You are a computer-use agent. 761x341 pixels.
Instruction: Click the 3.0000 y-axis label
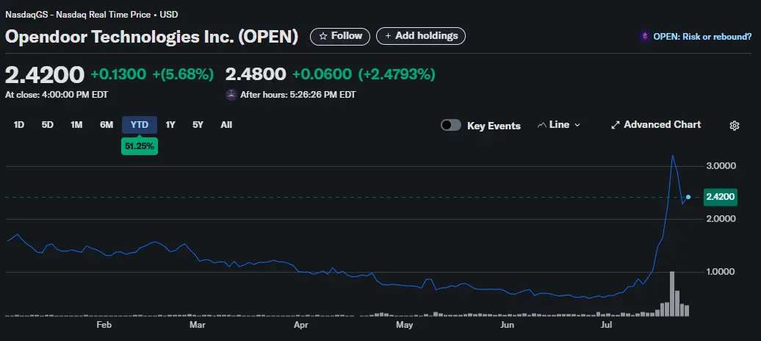(720, 166)
